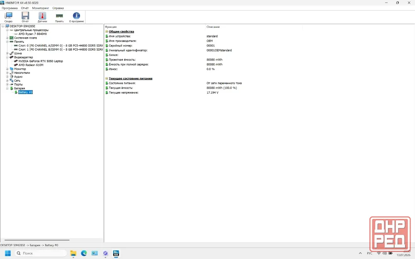Select memory Слот: 0 CHANNEL A entry
Screen dimensions: 415x259
click(x=61, y=46)
